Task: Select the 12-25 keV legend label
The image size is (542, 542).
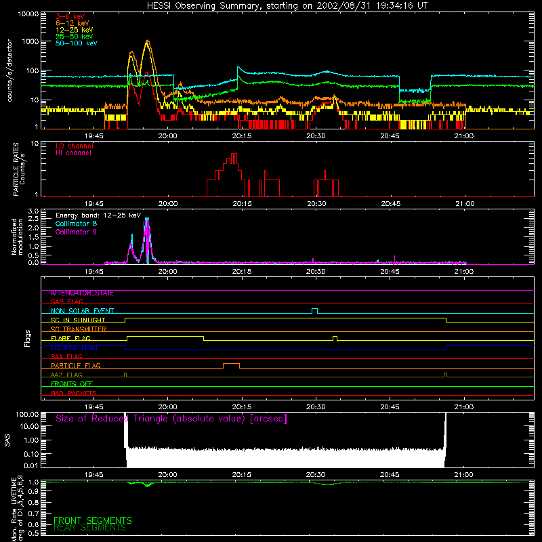Action: click(x=75, y=30)
